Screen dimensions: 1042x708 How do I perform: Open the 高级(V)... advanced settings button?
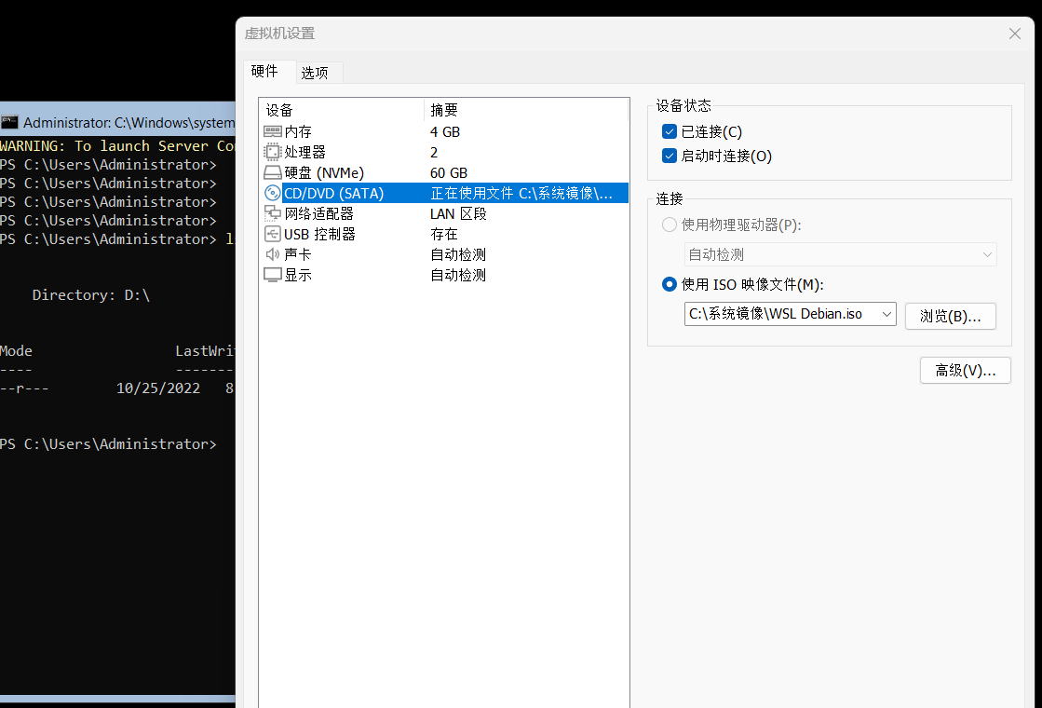(x=966, y=370)
